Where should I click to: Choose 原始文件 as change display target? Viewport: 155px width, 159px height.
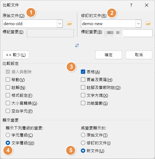point(83,135)
